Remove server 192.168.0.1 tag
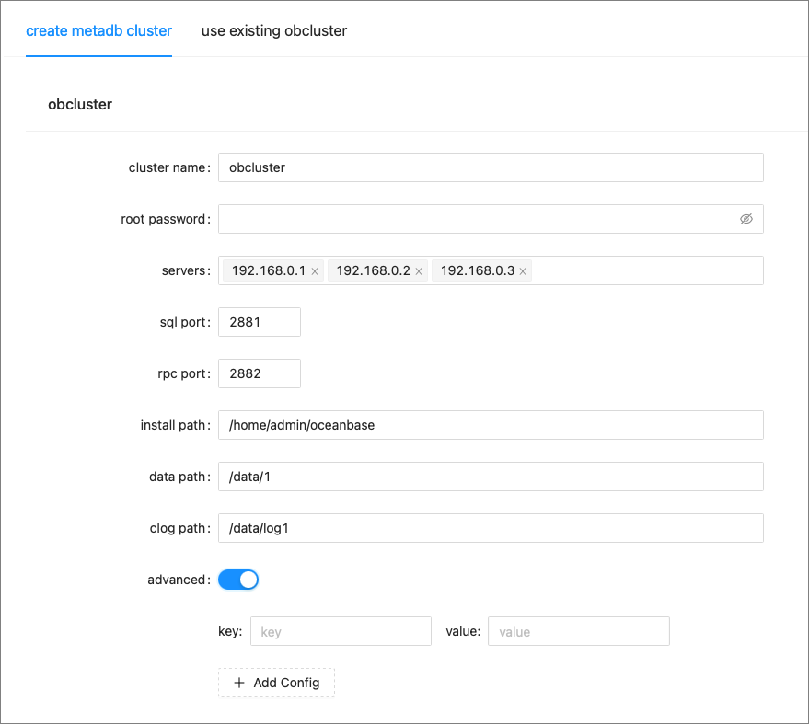Viewport: 809px width, 724px height. pos(315,271)
